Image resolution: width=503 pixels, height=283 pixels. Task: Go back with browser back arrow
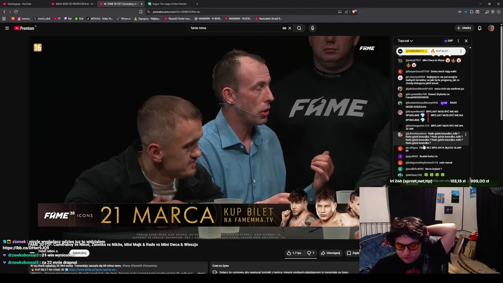click(4, 12)
